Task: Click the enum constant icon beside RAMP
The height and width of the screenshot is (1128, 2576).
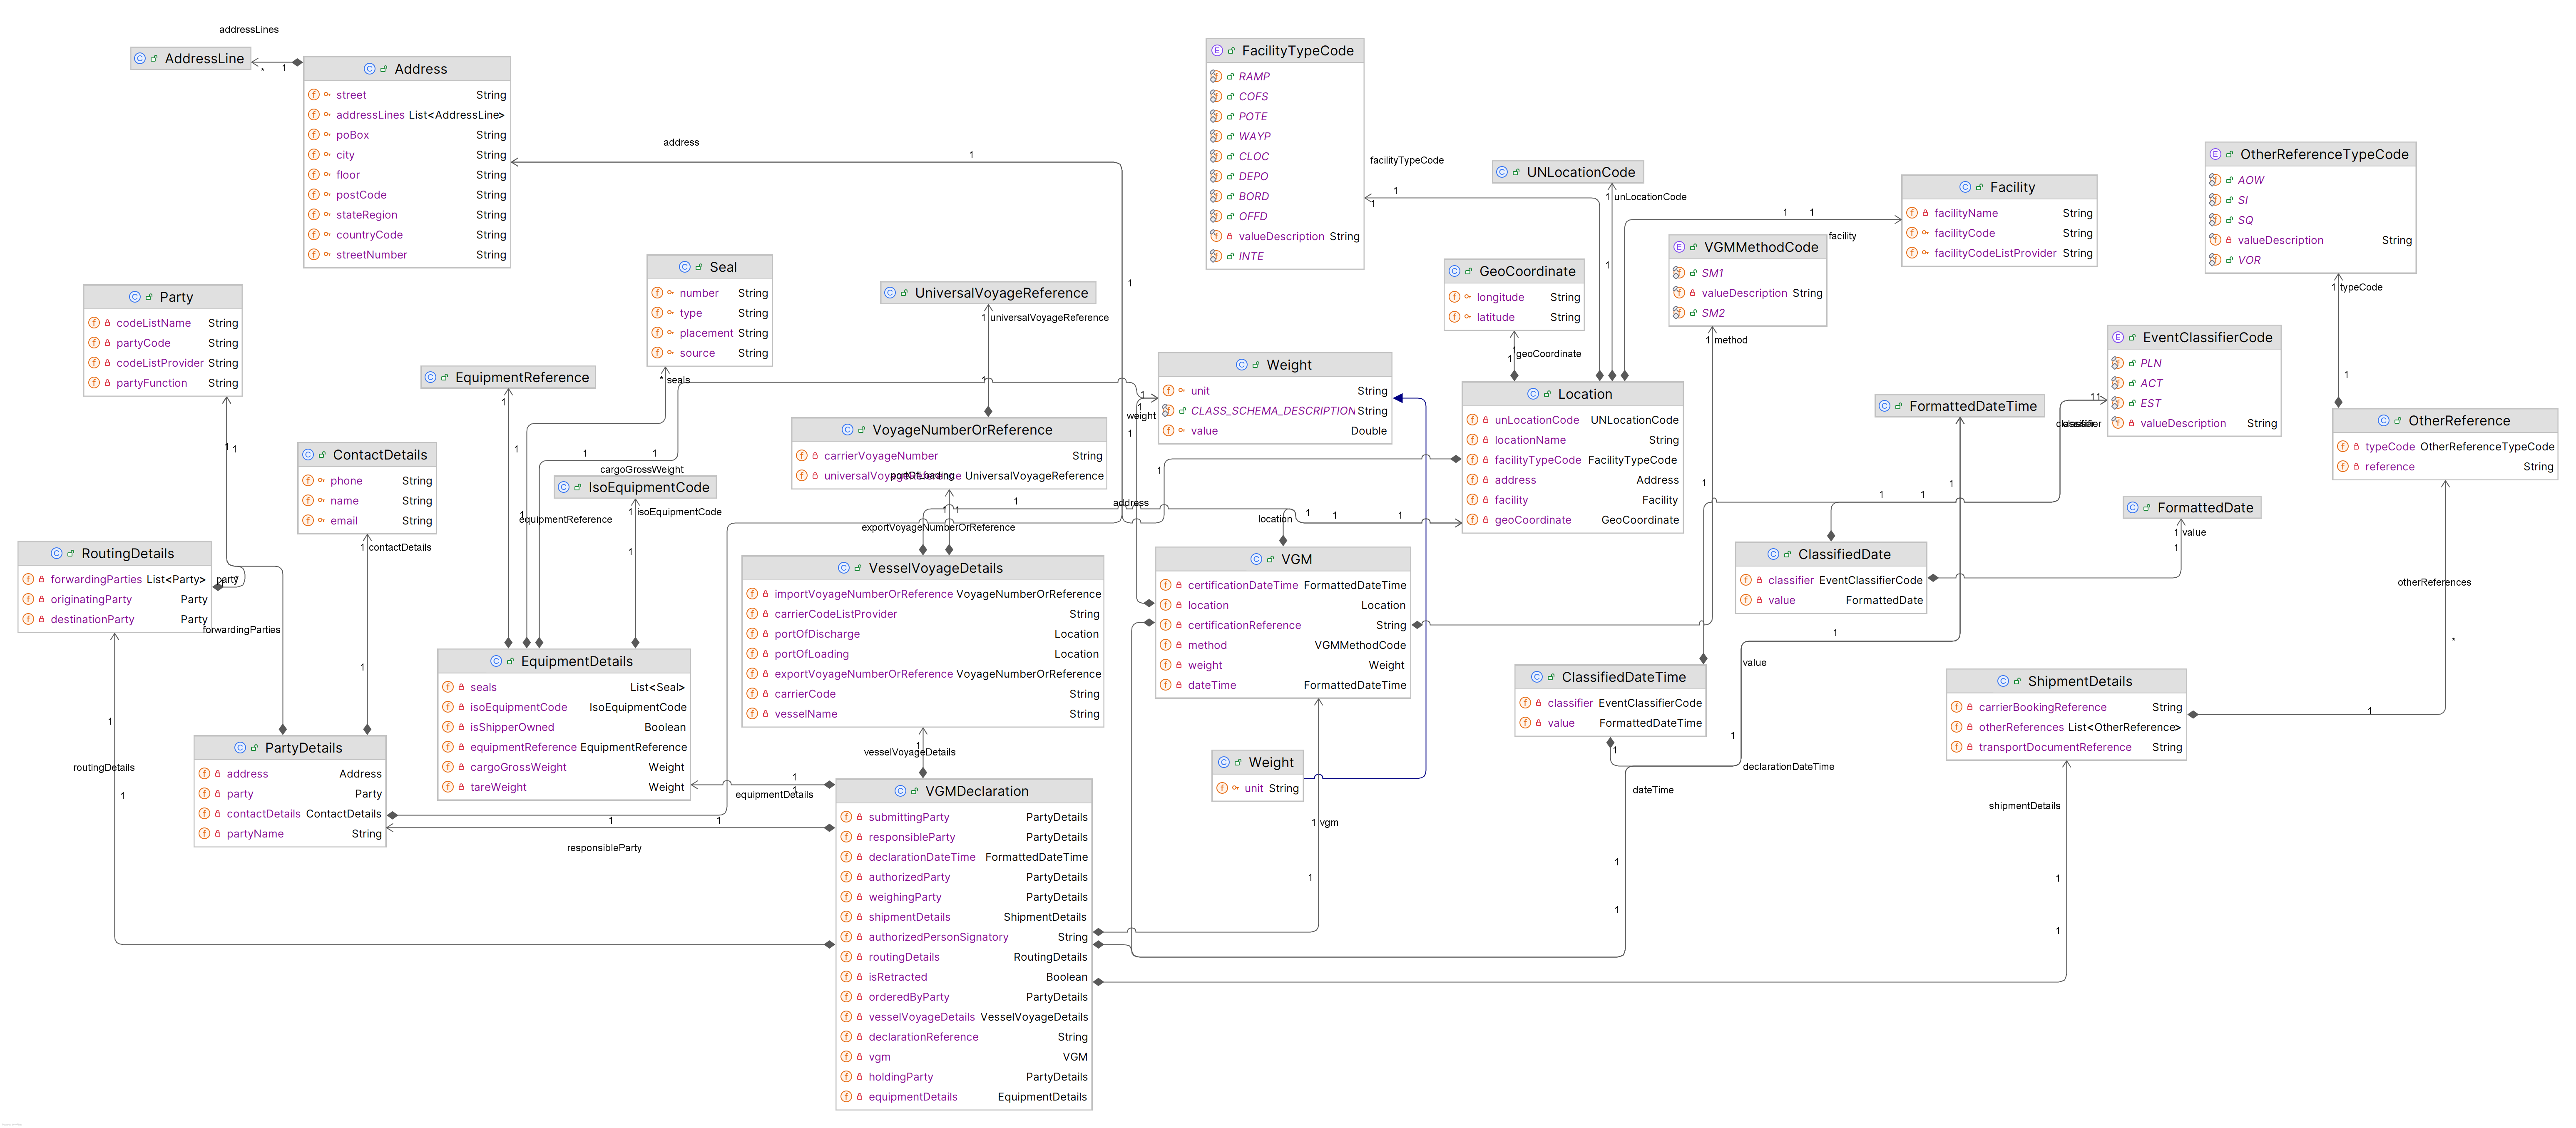Action: [1216, 76]
